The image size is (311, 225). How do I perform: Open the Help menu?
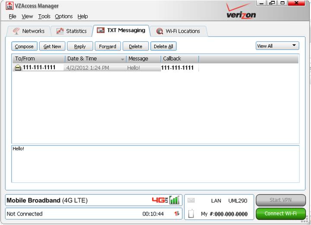coord(83,16)
